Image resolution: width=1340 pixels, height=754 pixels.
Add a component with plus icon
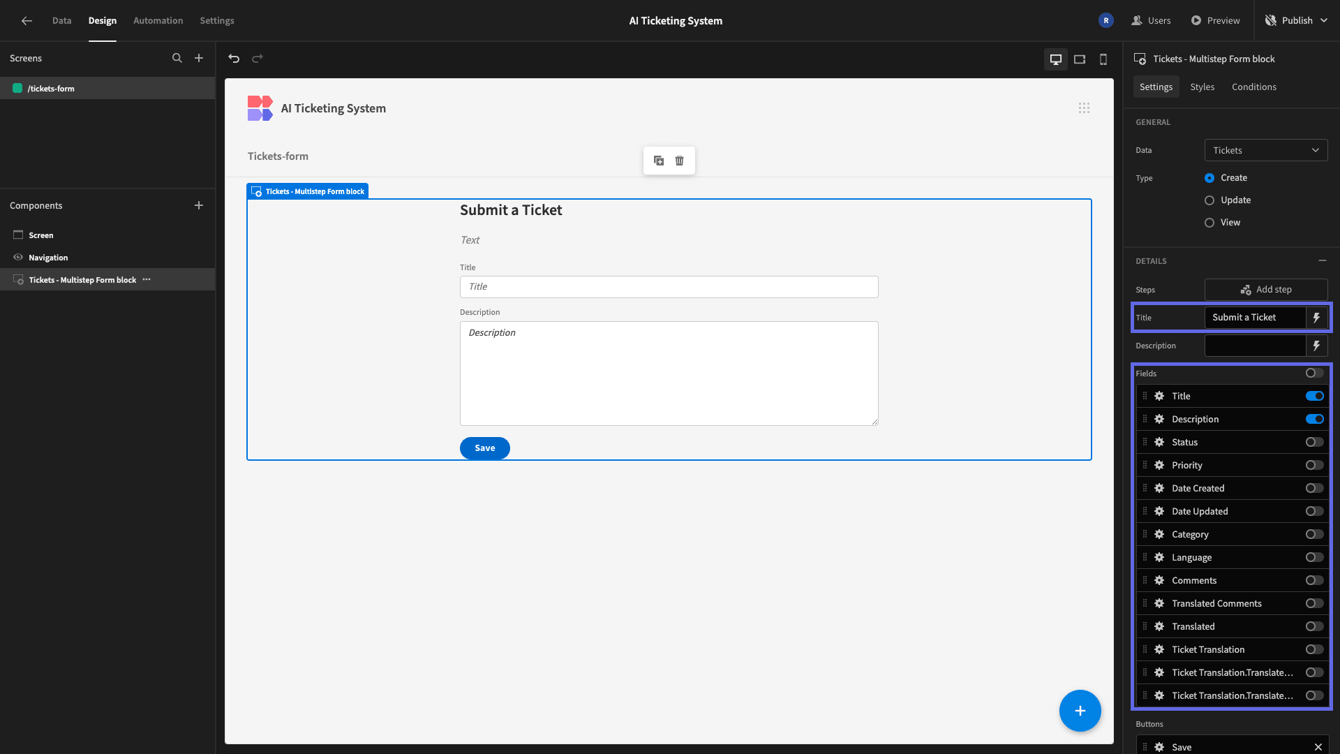pyautogui.click(x=199, y=206)
